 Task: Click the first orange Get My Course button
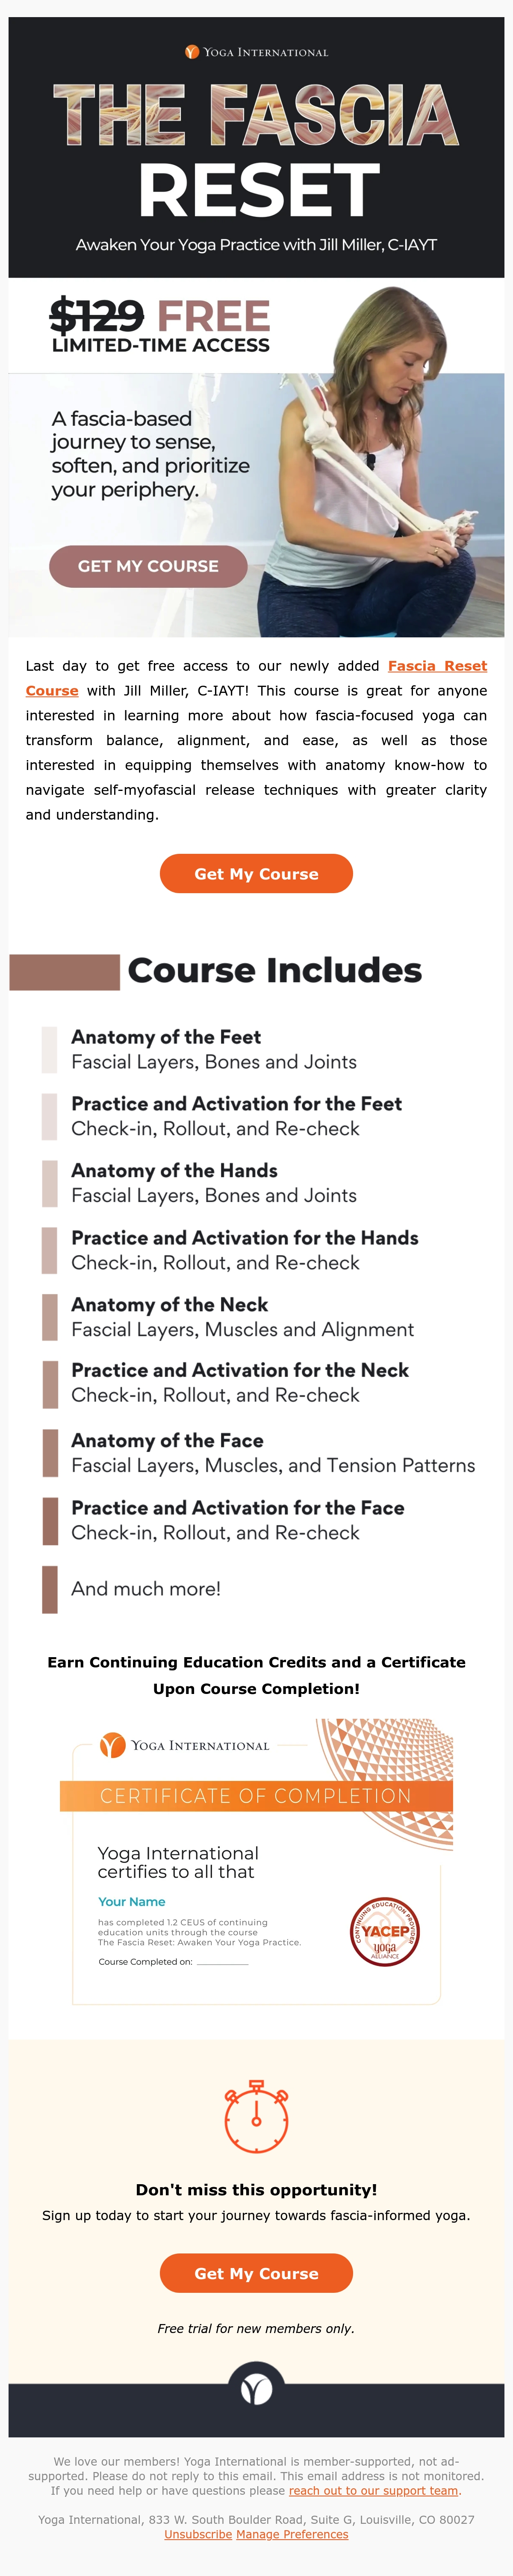pos(256,873)
